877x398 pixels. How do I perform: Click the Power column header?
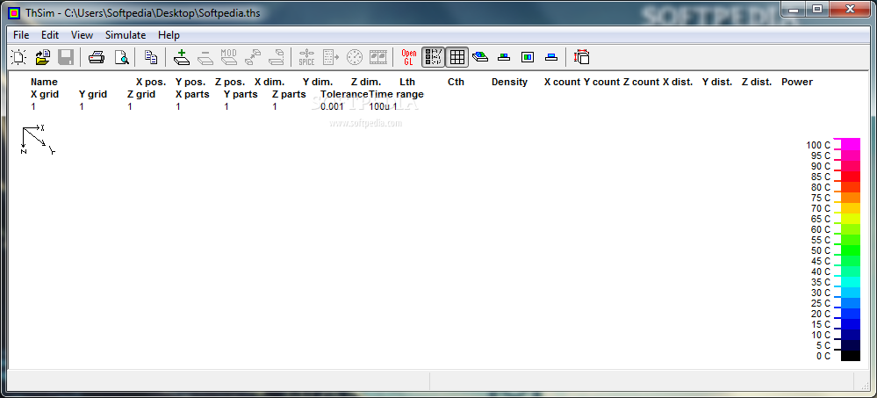(797, 82)
